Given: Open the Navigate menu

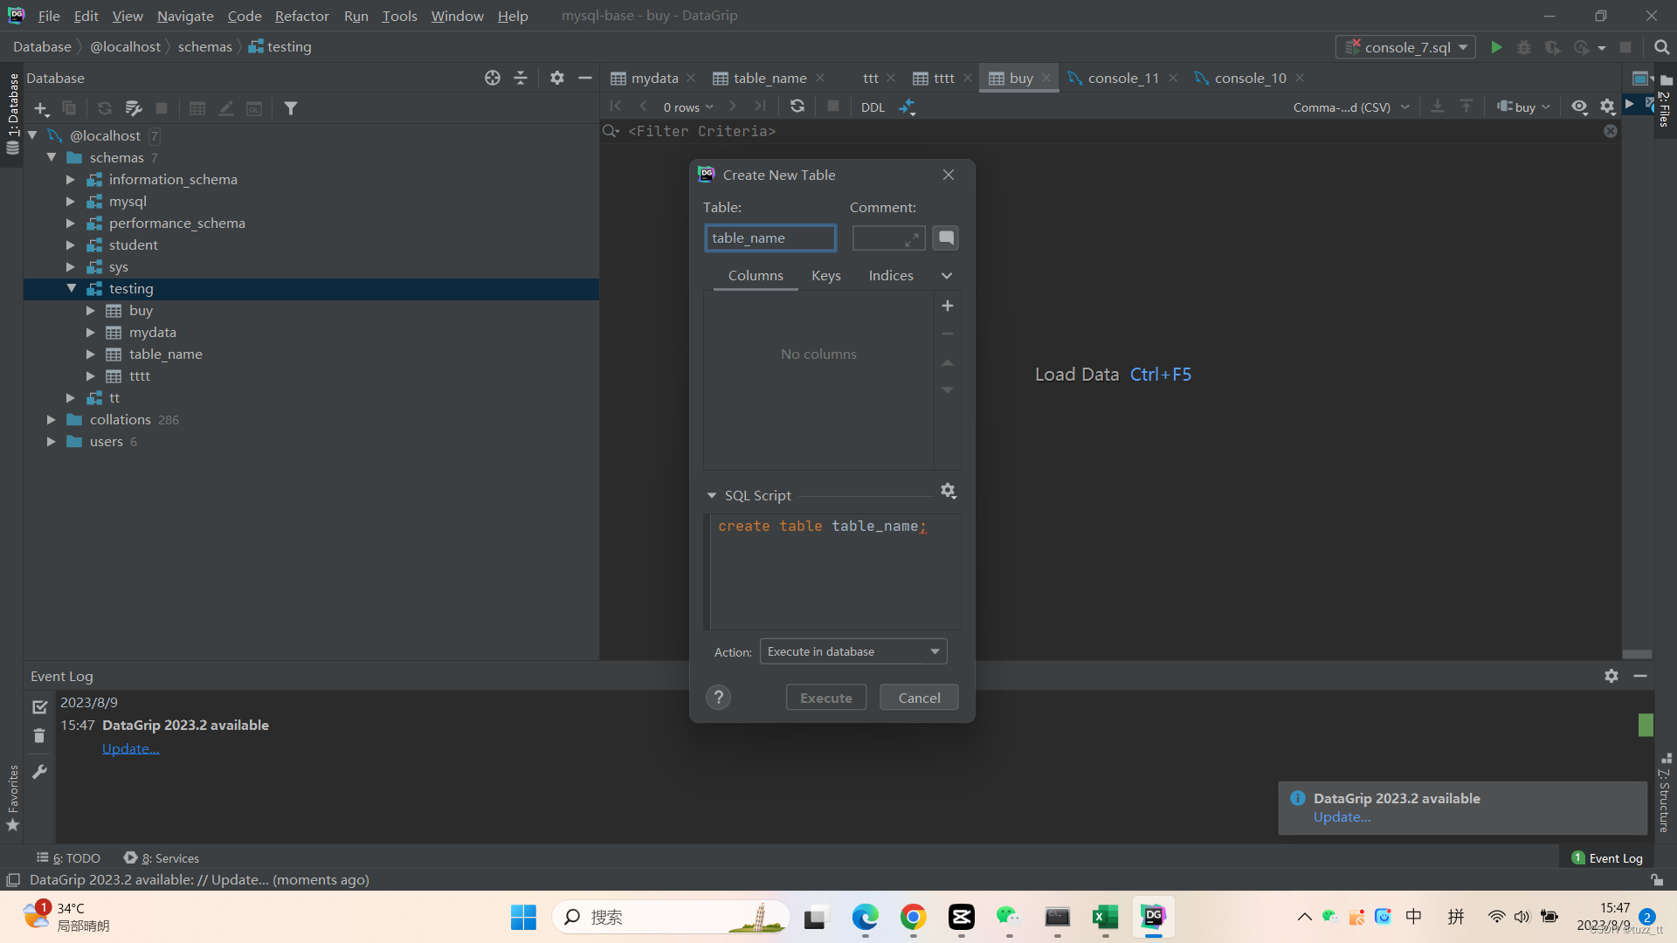Looking at the screenshot, I should 185,16.
